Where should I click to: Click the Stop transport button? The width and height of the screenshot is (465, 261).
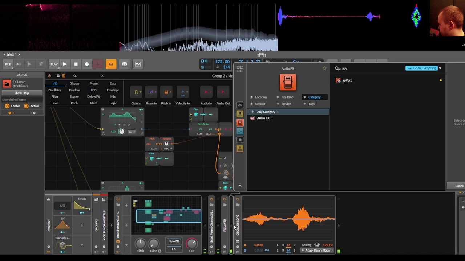point(76,64)
